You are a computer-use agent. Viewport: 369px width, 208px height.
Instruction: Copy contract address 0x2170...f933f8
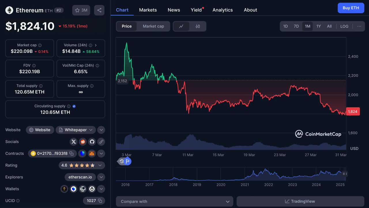click(x=71, y=154)
